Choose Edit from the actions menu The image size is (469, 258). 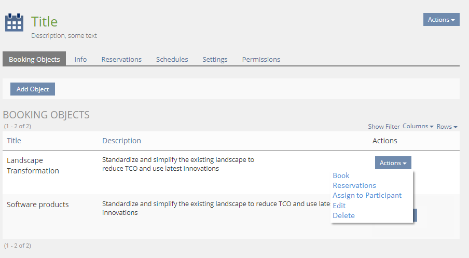click(339, 206)
